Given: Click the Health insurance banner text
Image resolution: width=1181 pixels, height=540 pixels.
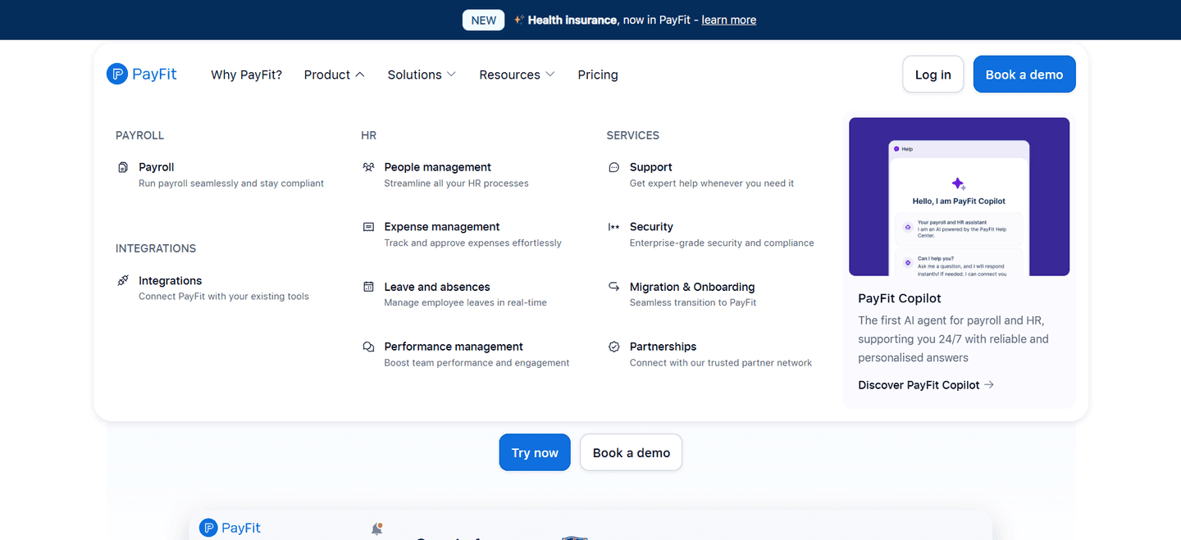Looking at the screenshot, I should [x=572, y=20].
